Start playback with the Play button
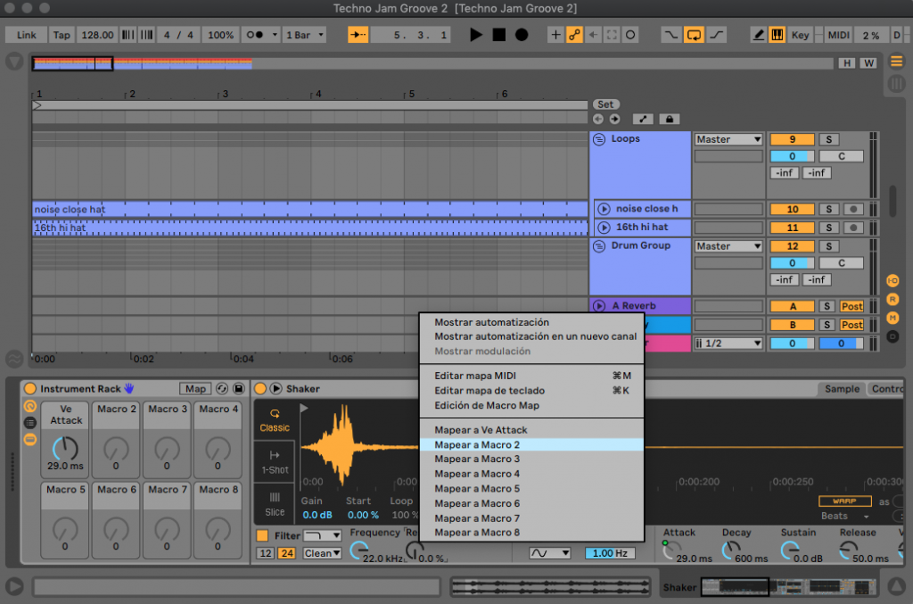This screenshot has width=913, height=604. [x=476, y=35]
